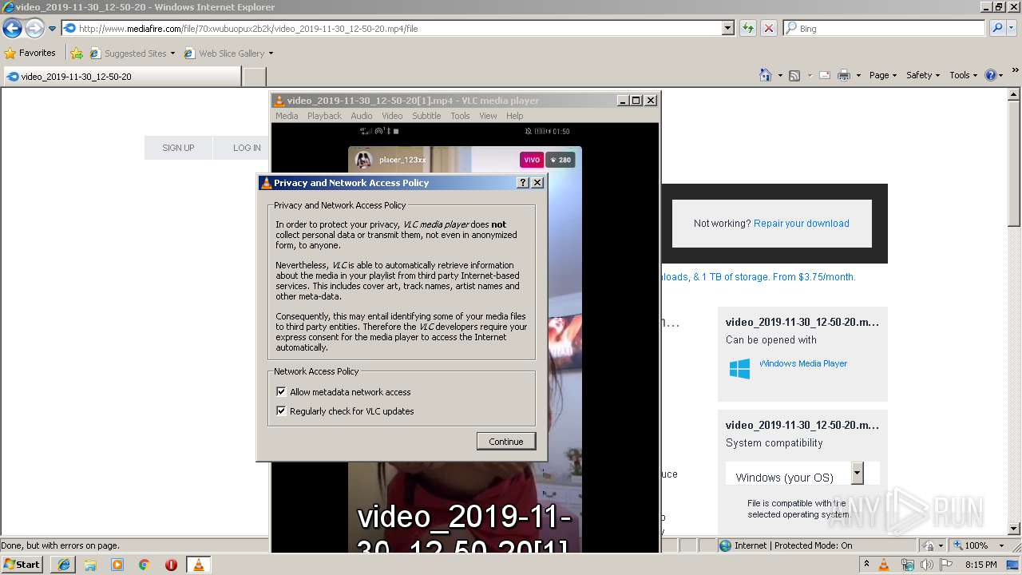Click the RSS feeds icon
1022x575 pixels.
(794, 75)
